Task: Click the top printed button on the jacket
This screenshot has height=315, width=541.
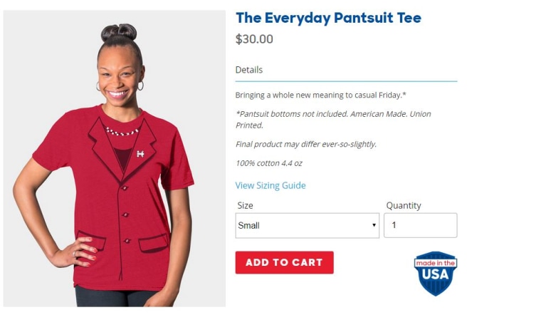Action: pyautogui.click(x=125, y=188)
